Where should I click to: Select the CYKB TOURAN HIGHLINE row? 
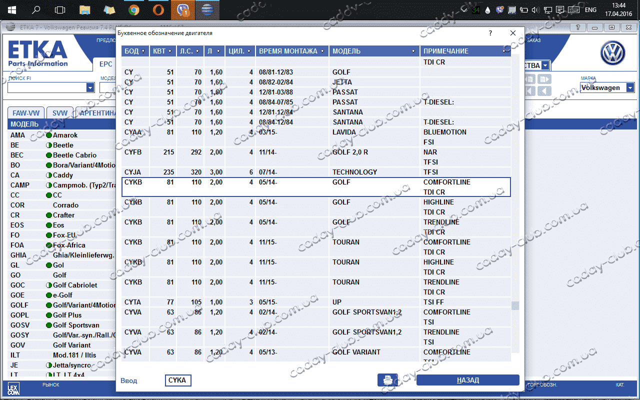coord(316,267)
